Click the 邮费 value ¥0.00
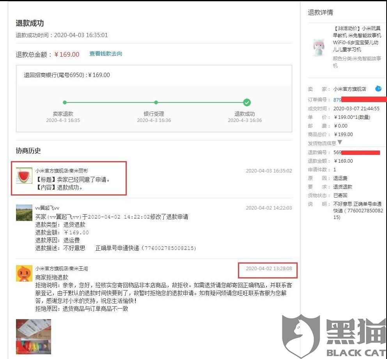 pyautogui.click(x=341, y=126)
